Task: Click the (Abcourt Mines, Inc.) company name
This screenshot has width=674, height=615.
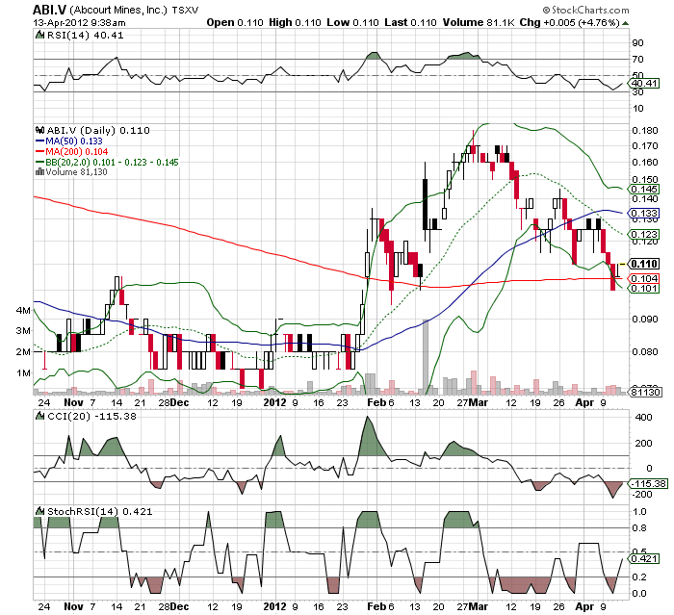Action: point(117,10)
